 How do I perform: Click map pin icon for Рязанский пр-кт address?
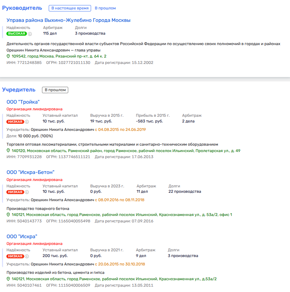[8, 56]
